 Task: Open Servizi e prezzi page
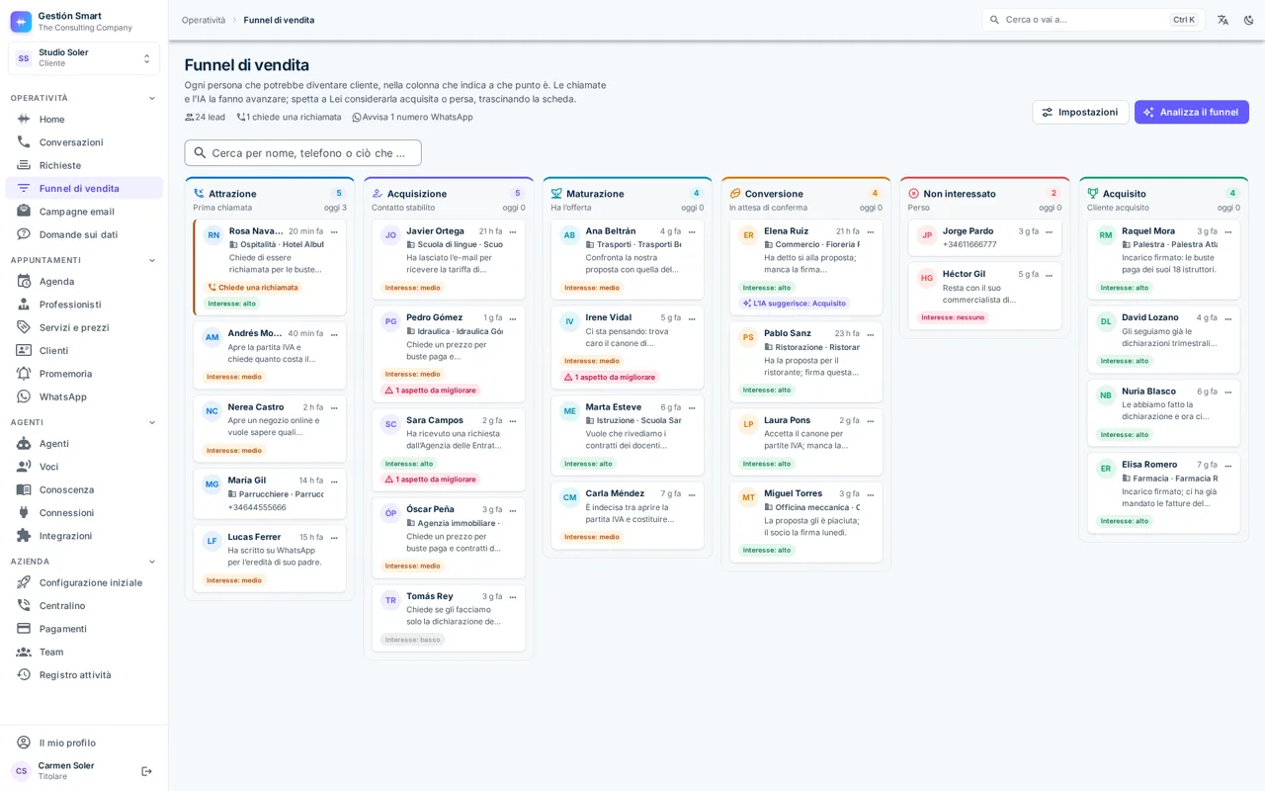(x=84, y=327)
